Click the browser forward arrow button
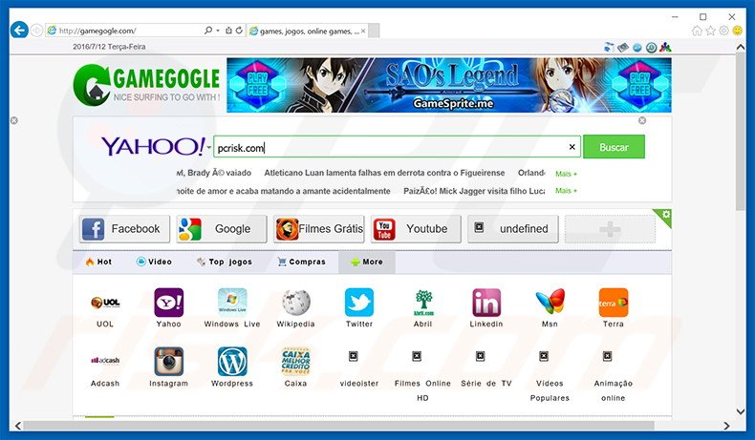This screenshot has width=755, height=440. click(36, 31)
